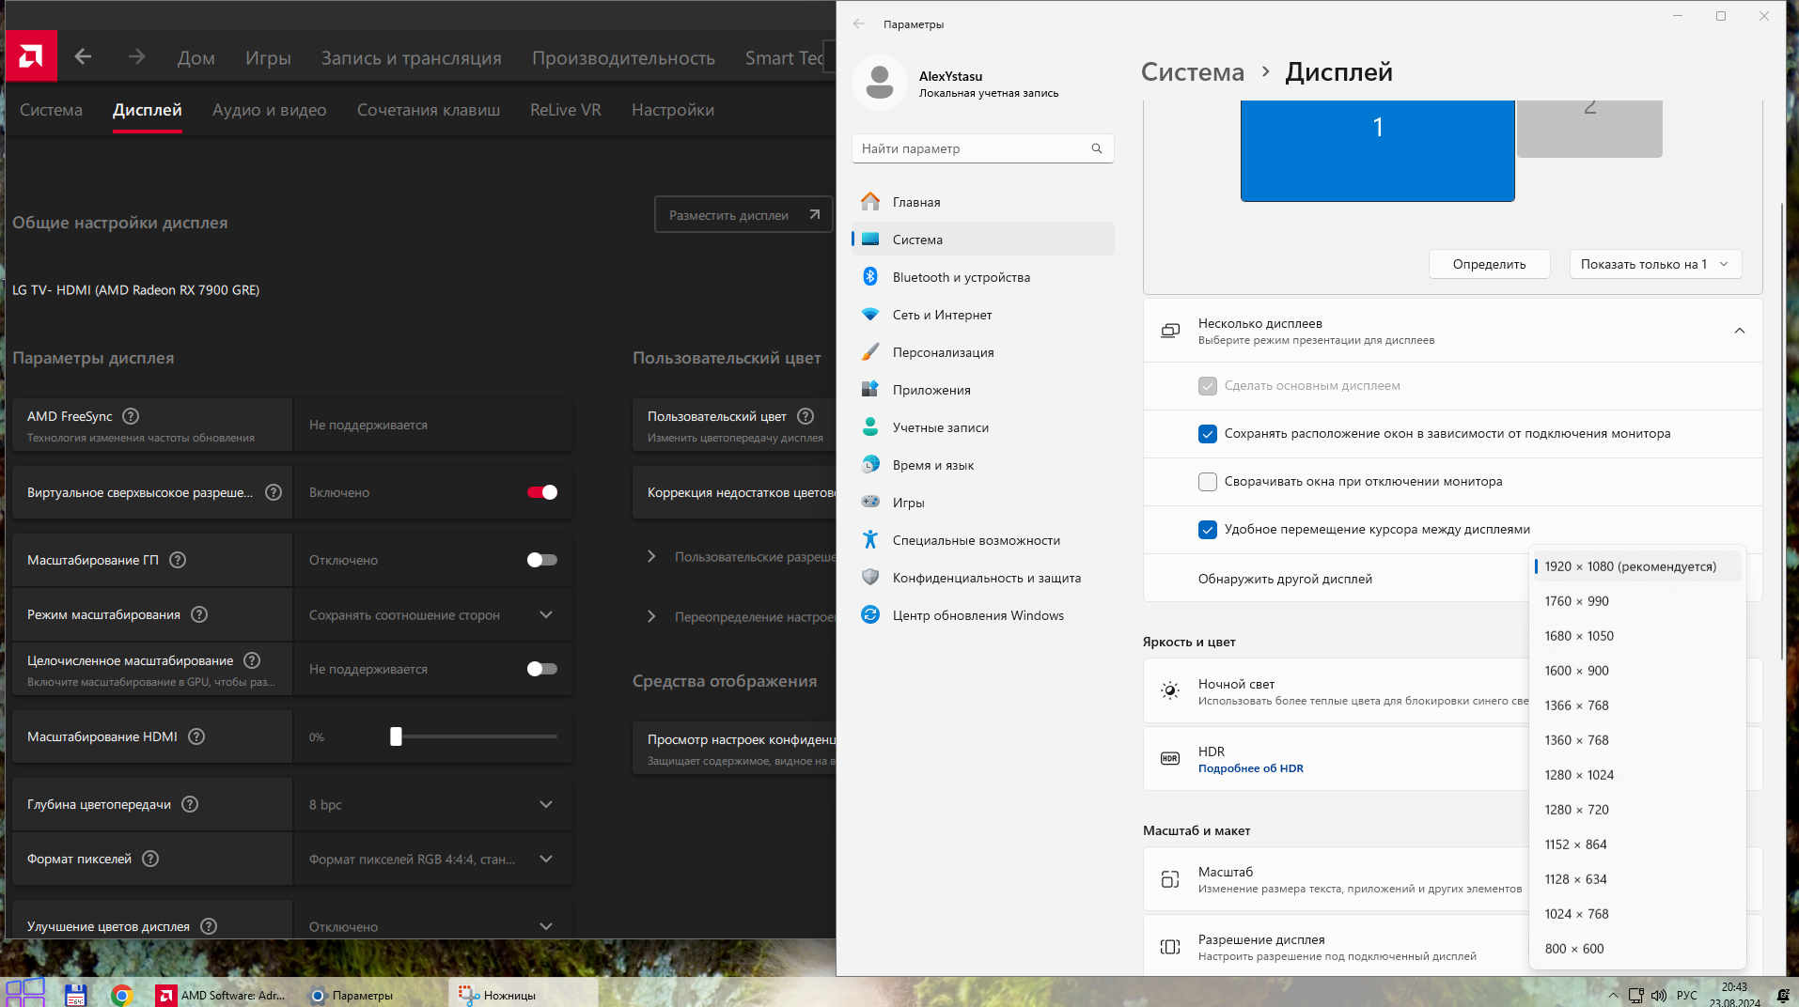Click Сделать основным дисплеем checkbox

coord(1208,386)
